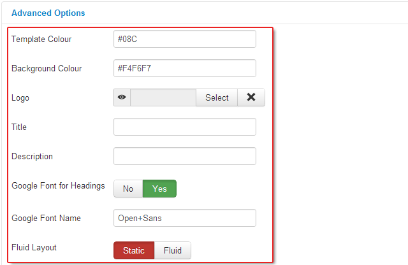Click the Template Colour label
The width and height of the screenshot is (408, 265).
coord(41,39)
